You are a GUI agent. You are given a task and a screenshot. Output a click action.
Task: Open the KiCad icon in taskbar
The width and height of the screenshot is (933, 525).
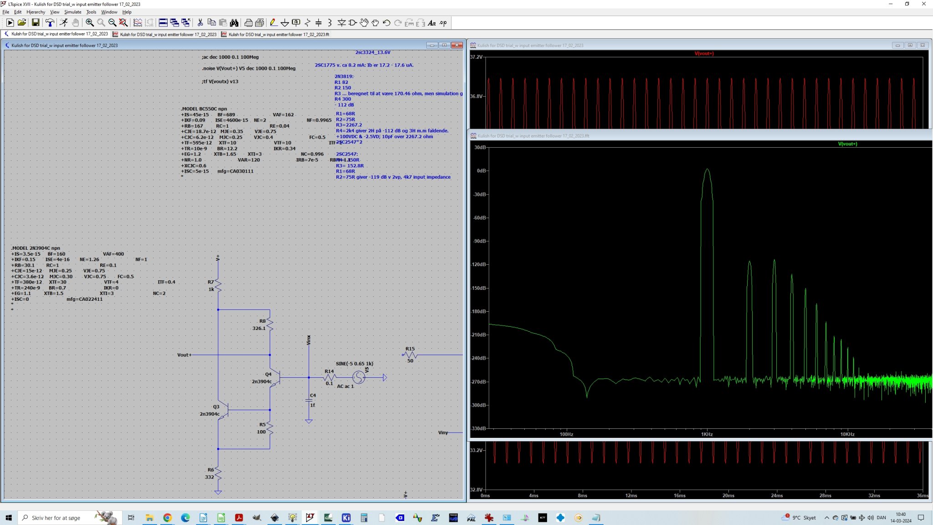pyautogui.click(x=346, y=518)
